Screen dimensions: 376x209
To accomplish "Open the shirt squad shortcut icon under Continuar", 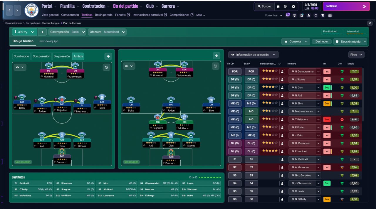I will (x=295, y=16).
